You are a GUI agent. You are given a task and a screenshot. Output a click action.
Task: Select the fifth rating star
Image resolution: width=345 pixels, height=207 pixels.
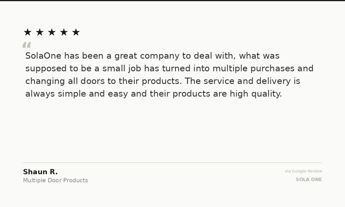[76, 32]
